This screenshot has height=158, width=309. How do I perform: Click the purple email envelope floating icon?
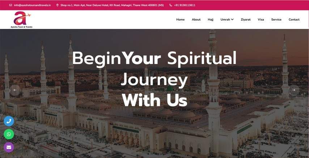(x=9, y=148)
